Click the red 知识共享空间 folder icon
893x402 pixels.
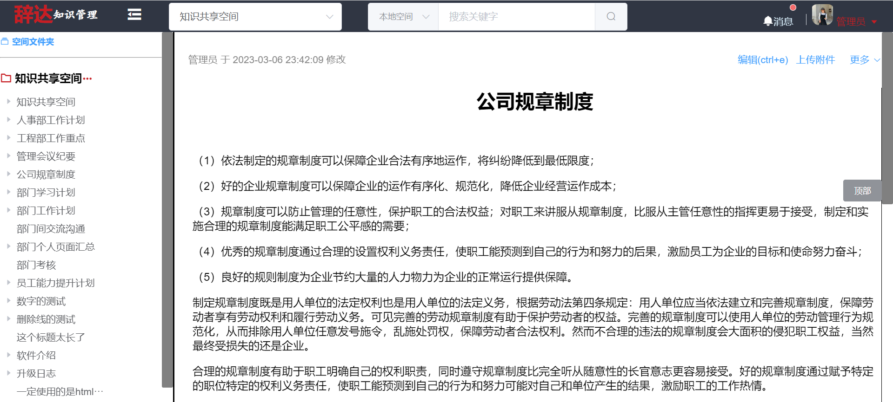[x=6, y=78]
